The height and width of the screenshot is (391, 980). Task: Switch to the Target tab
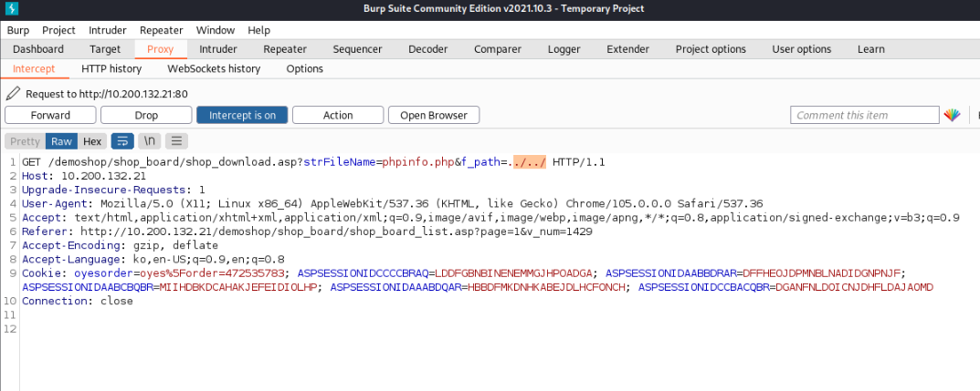(x=105, y=49)
